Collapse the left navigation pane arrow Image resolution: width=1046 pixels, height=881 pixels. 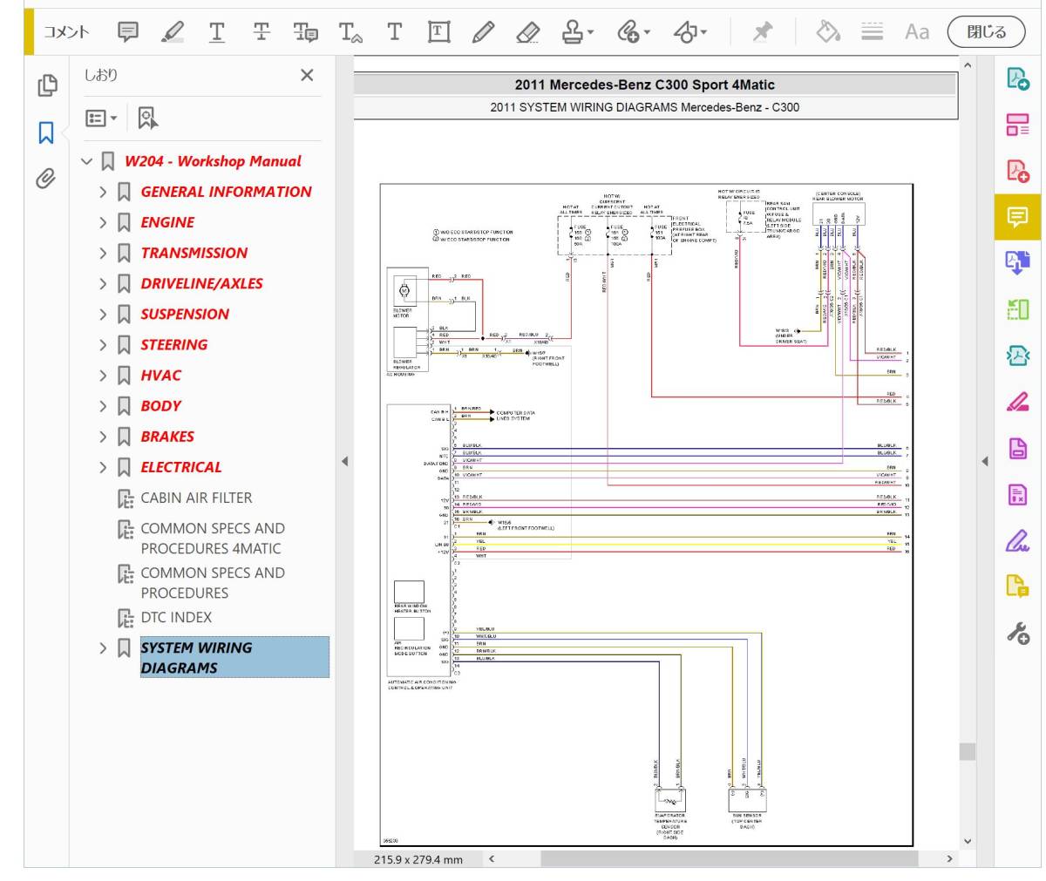click(x=345, y=461)
